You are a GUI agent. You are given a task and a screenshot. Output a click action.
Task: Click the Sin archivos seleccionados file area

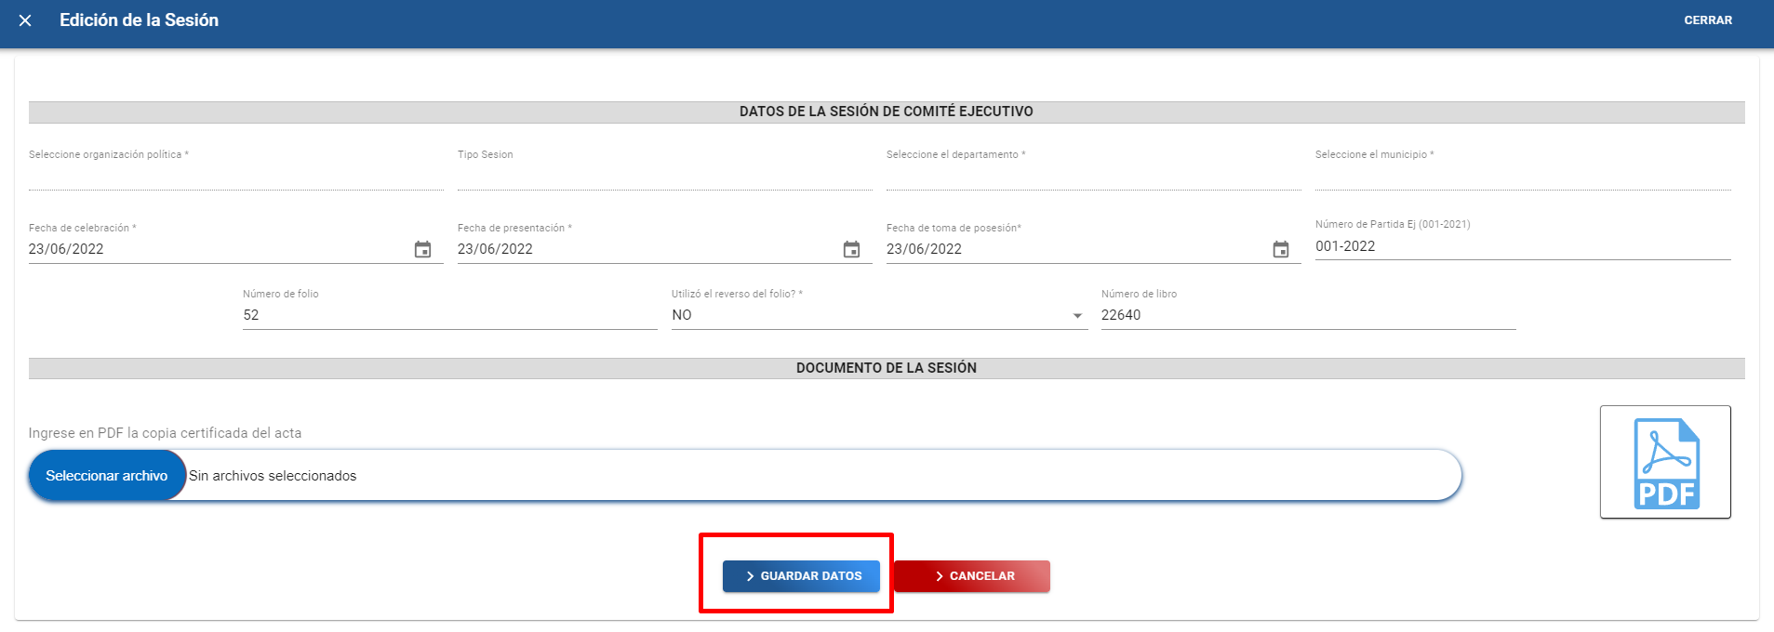tap(273, 476)
